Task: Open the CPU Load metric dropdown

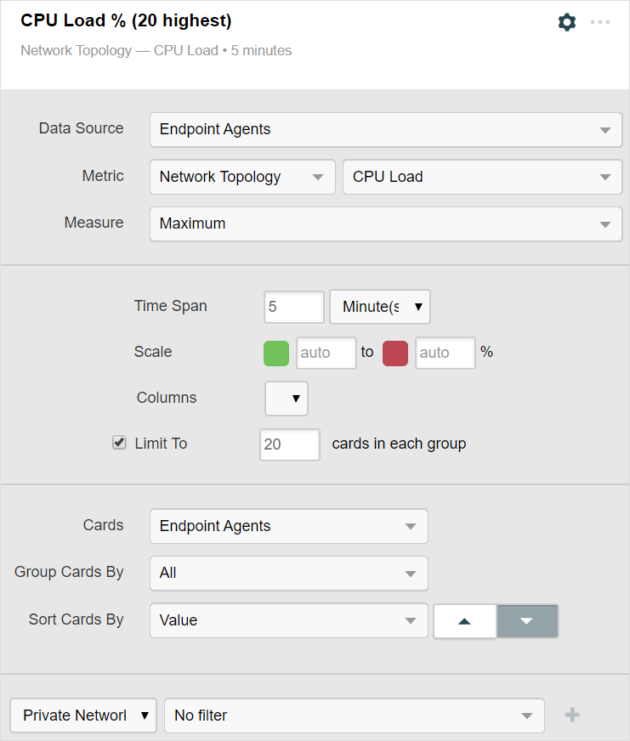Action: coord(481,177)
